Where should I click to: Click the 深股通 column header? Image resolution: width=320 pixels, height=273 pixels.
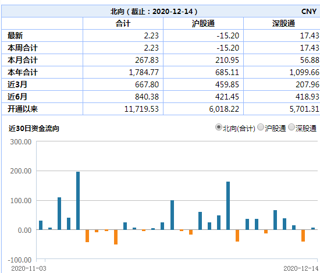(x=283, y=23)
